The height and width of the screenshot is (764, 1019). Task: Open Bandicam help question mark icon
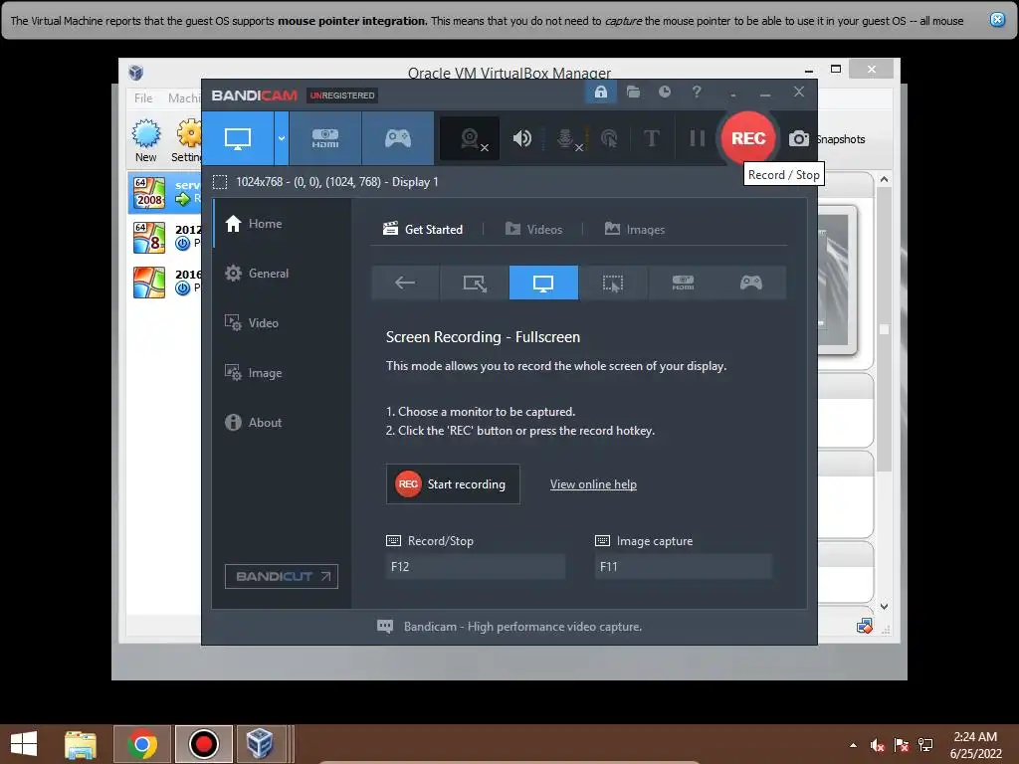(x=697, y=93)
